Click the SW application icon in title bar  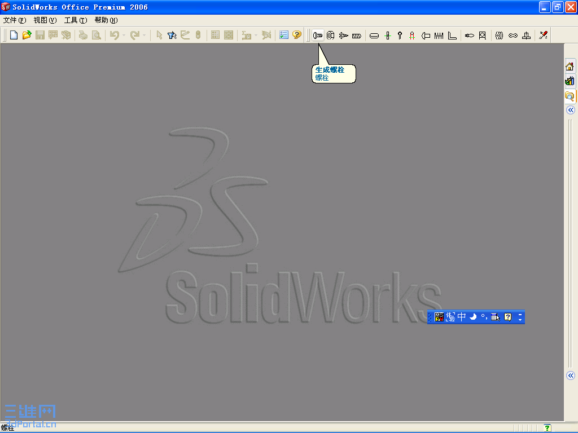pos(6,7)
